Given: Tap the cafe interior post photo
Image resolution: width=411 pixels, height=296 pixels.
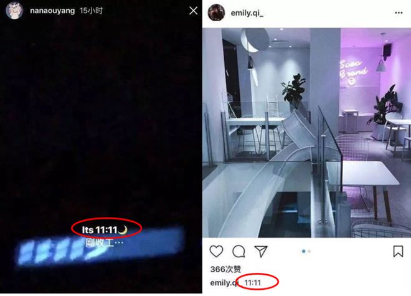Looking at the screenshot, I should [x=306, y=133].
